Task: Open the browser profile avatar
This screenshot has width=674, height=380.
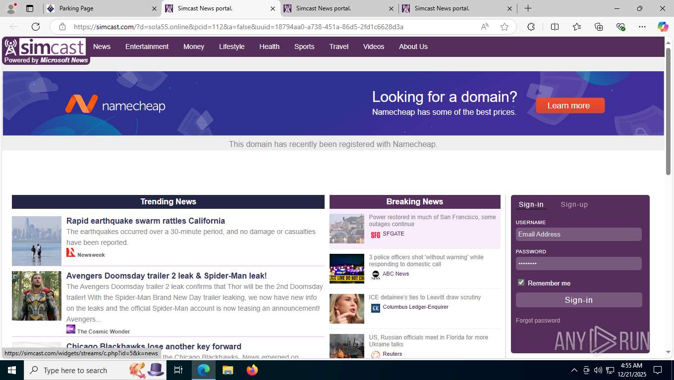Action: [10, 8]
